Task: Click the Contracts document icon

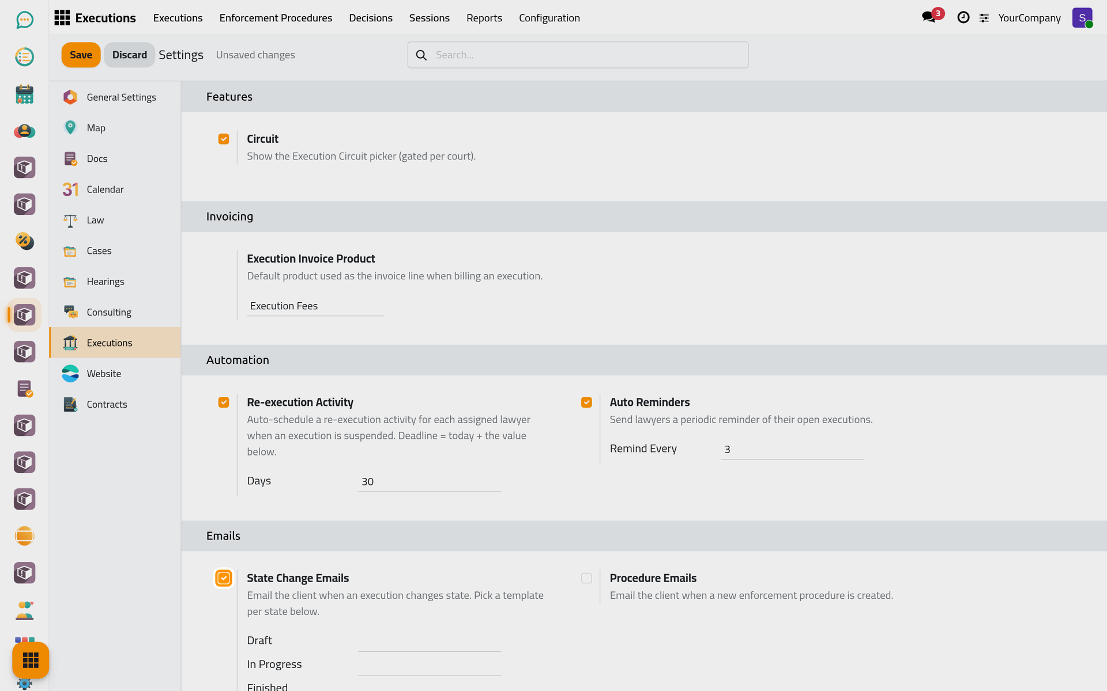Action: (x=70, y=404)
